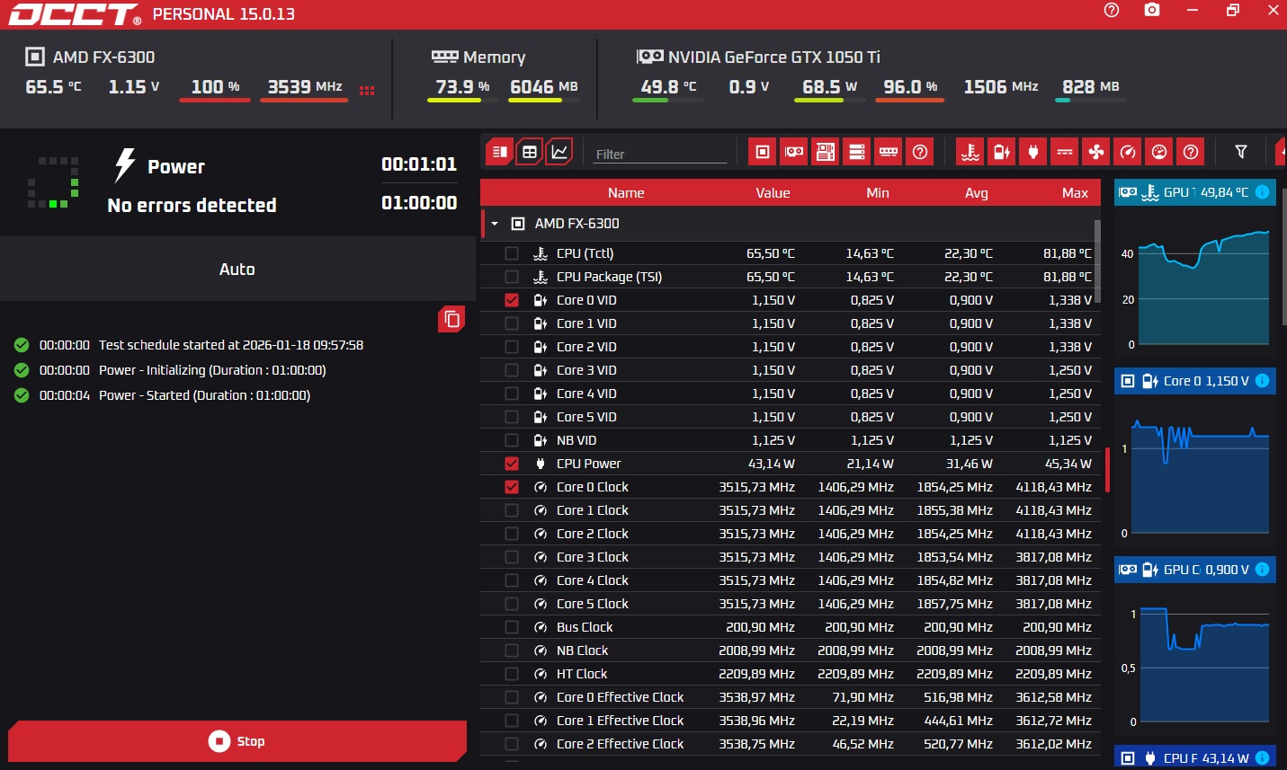Filter sensors by CPU hardware icon
This screenshot has height=770, width=1287.
(762, 152)
